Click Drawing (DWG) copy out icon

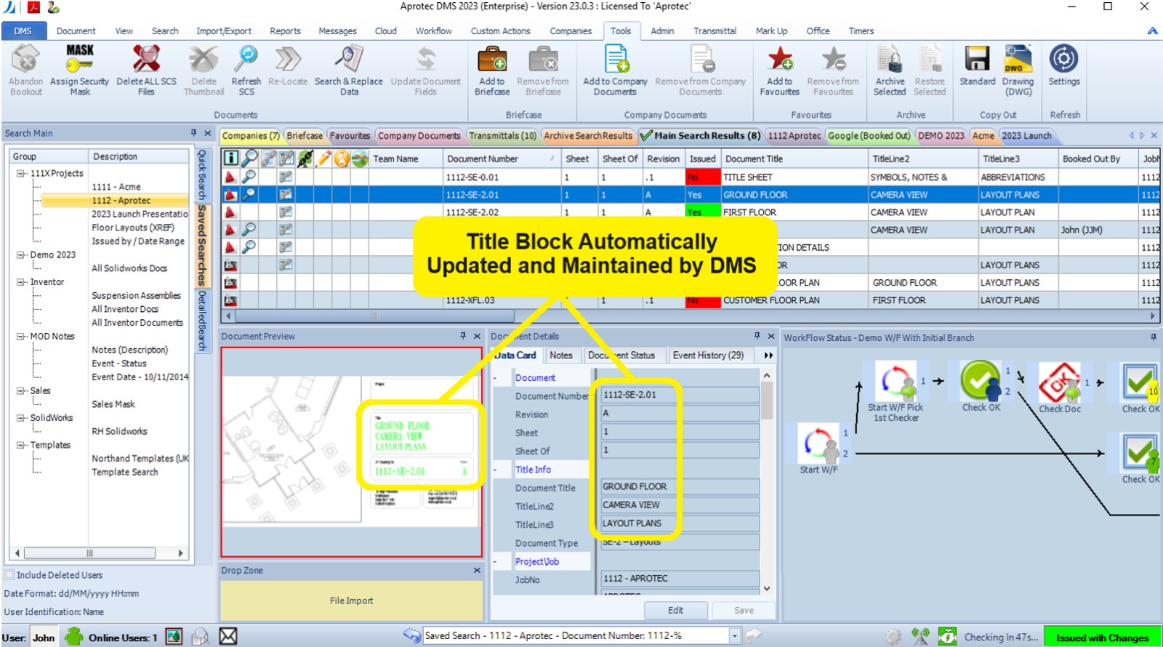pos(1018,59)
